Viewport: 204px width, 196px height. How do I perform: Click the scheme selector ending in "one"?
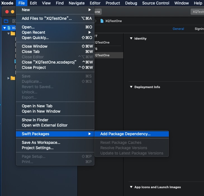point(98,12)
